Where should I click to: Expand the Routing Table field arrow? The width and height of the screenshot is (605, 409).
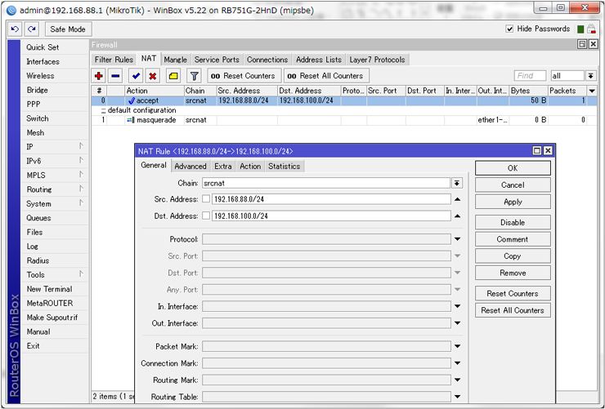[x=457, y=397]
